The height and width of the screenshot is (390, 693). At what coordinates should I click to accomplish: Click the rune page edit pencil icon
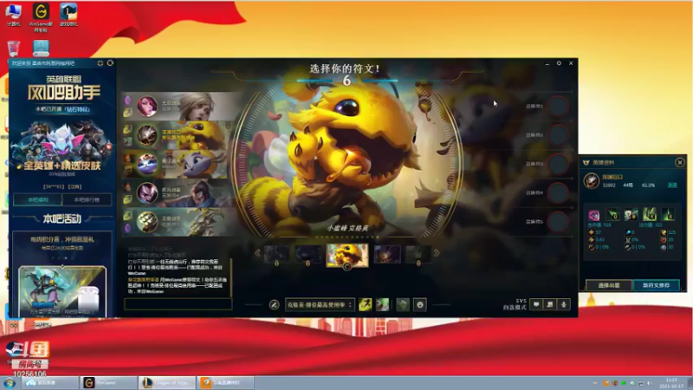tap(274, 305)
